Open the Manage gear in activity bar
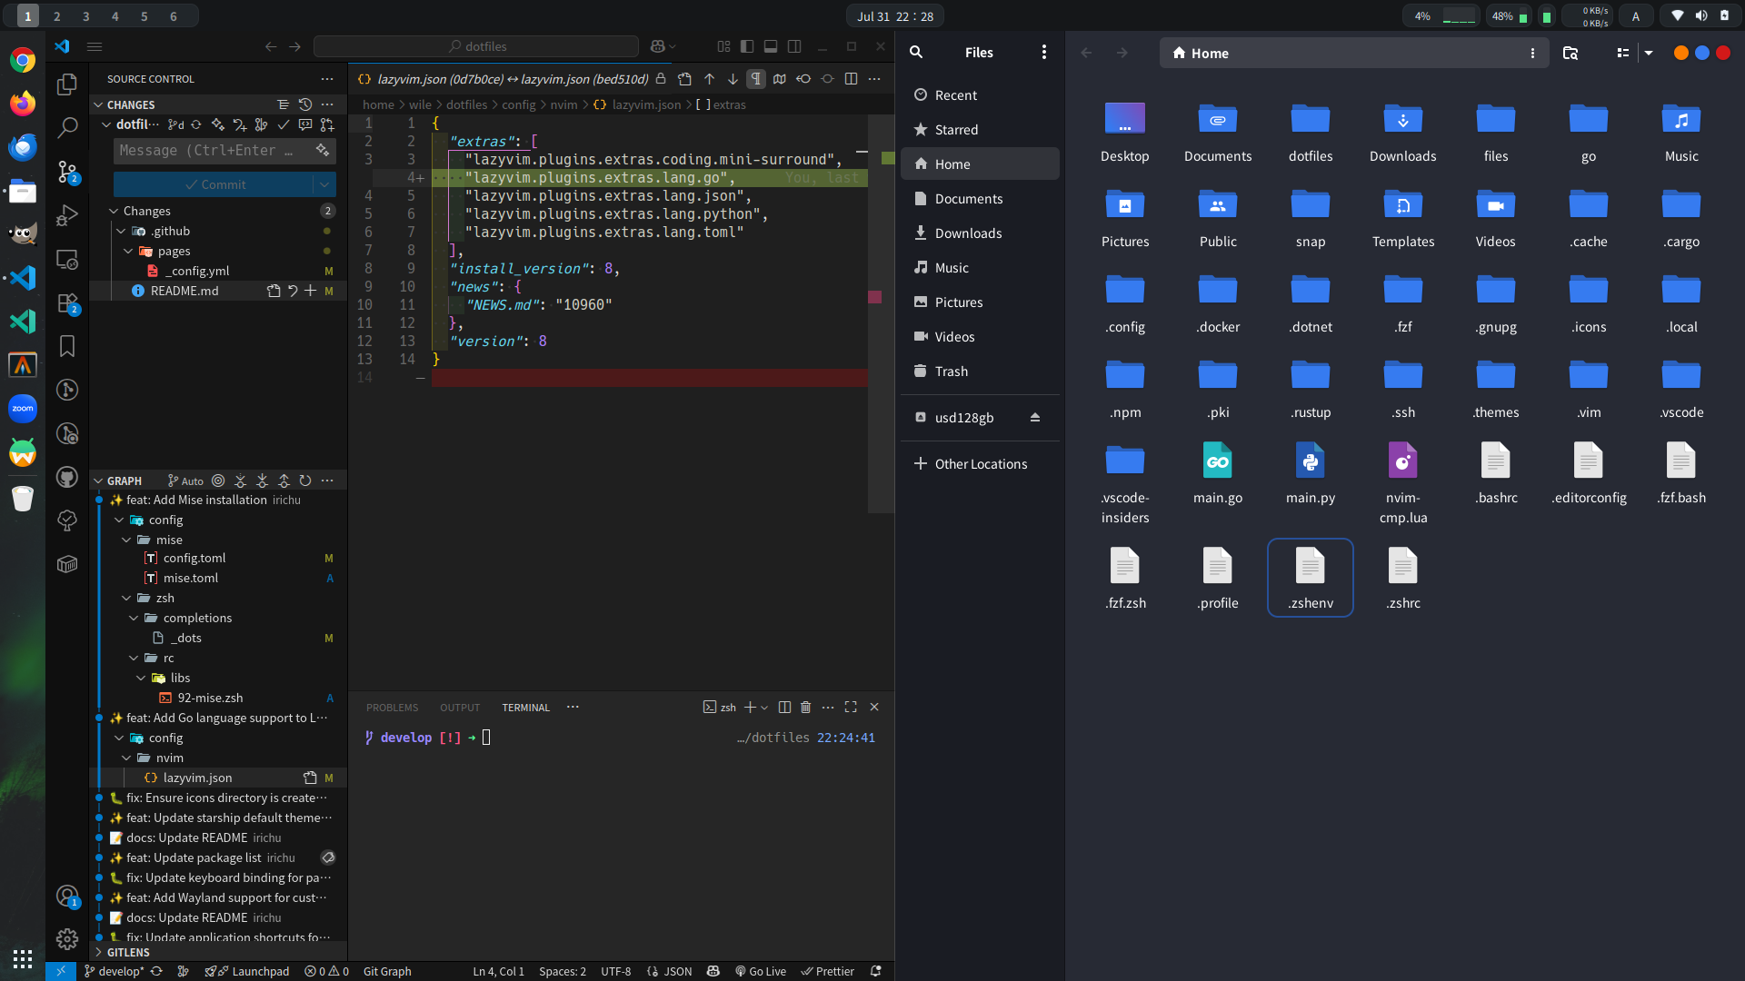The height and width of the screenshot is (981, 1745). pyautogui.click(x=67, y=939)
